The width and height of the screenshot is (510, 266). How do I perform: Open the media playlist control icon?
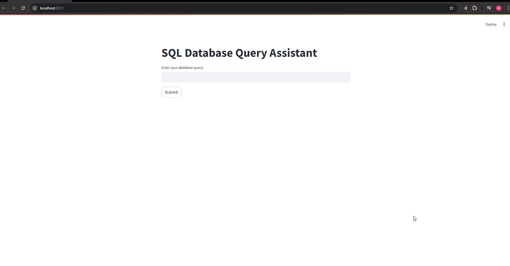488,8
